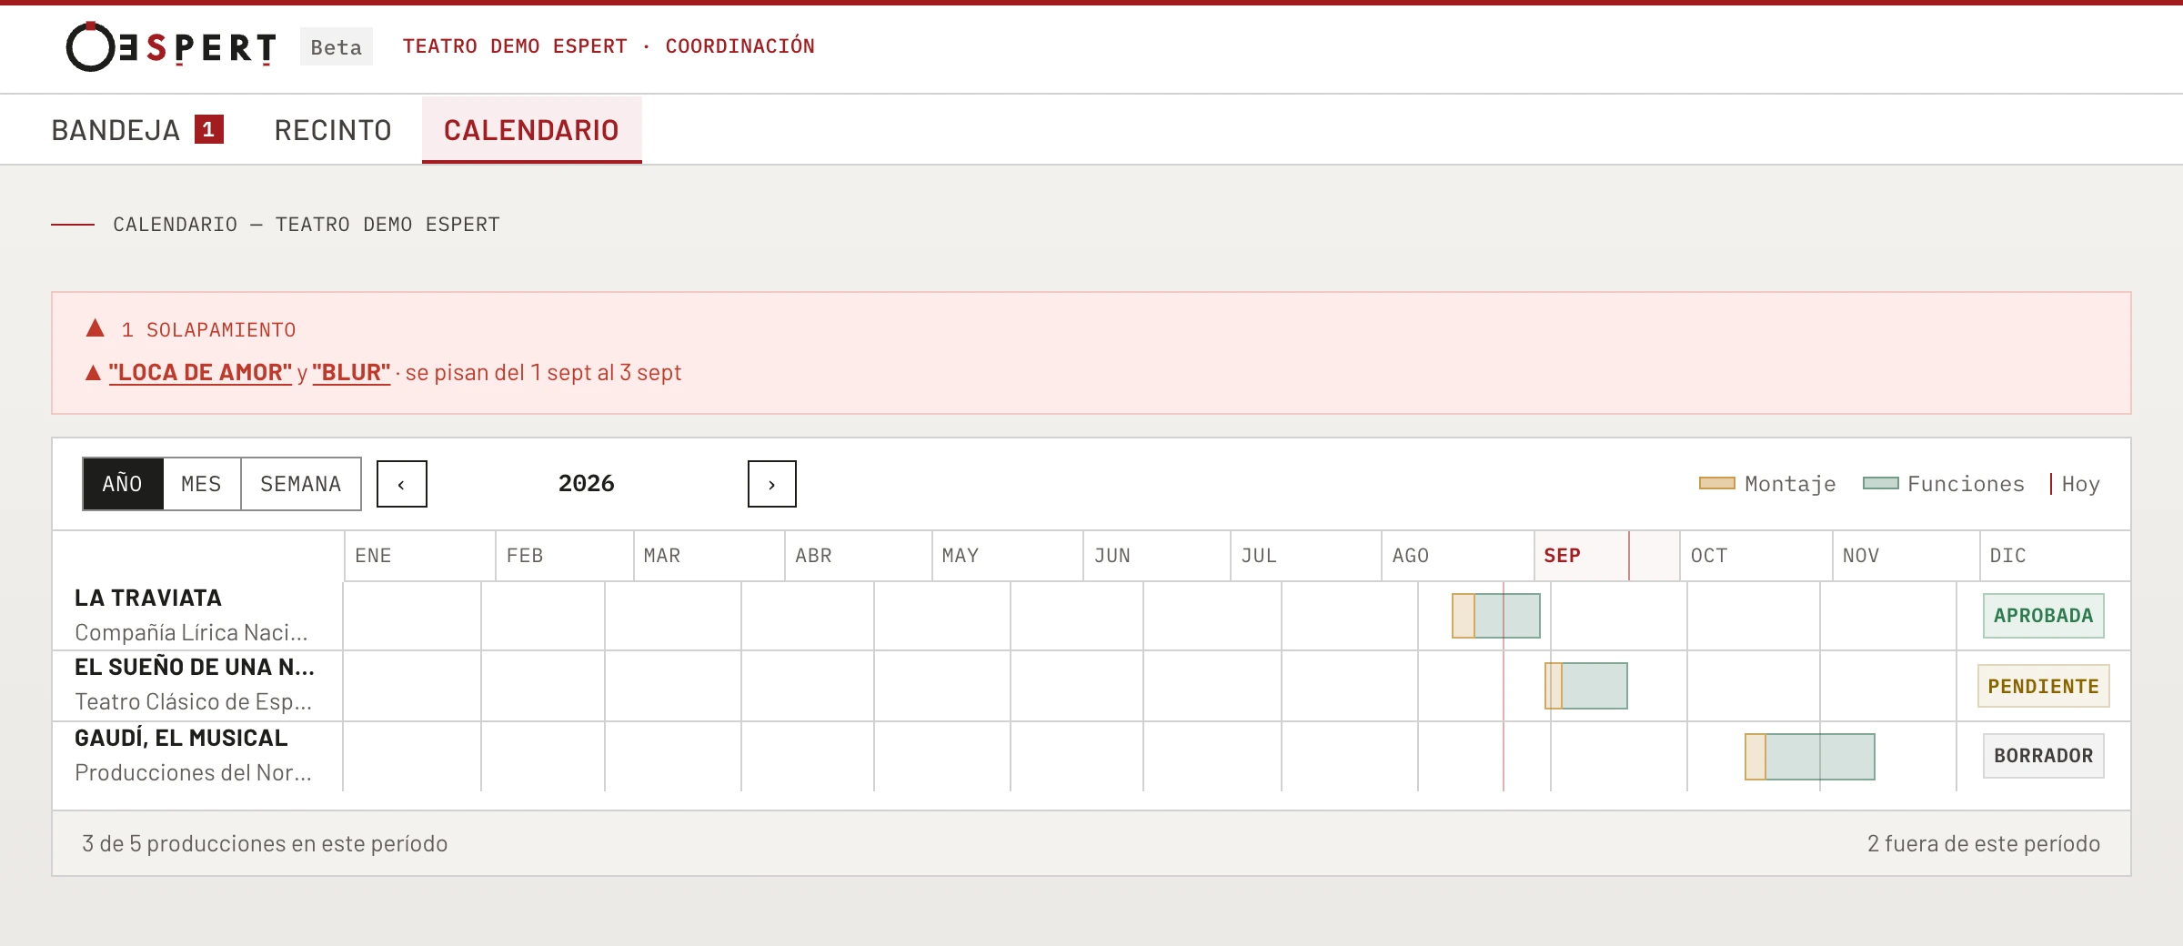Click the Funciones legend color swatch

(x=1880, y=483)
